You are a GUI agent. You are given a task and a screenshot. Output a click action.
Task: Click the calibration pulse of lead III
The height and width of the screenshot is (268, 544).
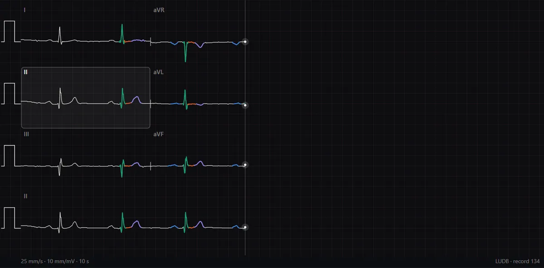pyautogui.click(x=10, y=156)
